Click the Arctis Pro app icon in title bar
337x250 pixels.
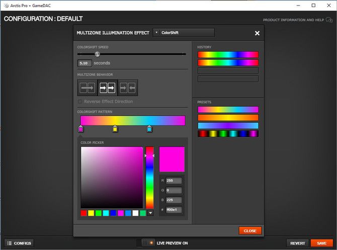6,6
